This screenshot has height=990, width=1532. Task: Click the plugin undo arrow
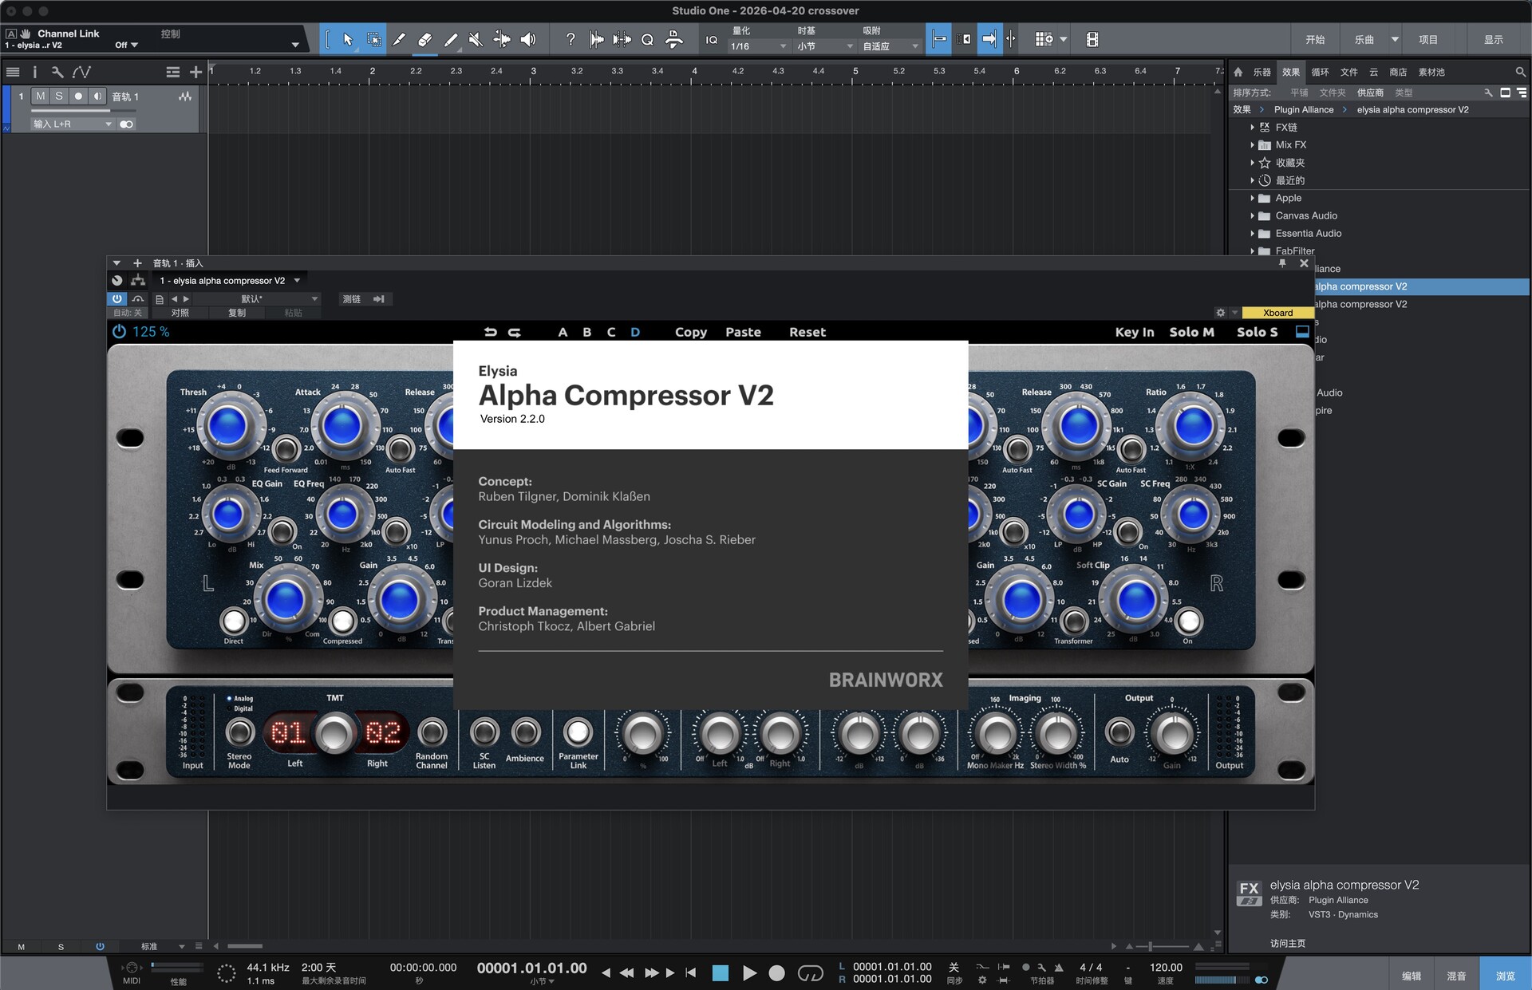click(x=490, y=332)
